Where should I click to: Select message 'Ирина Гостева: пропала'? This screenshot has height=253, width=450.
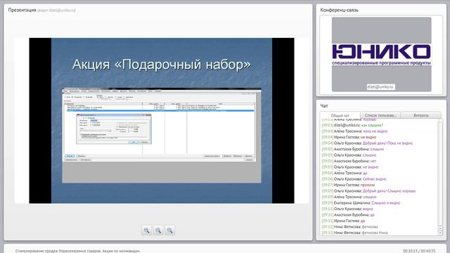(x=348, y=185)
